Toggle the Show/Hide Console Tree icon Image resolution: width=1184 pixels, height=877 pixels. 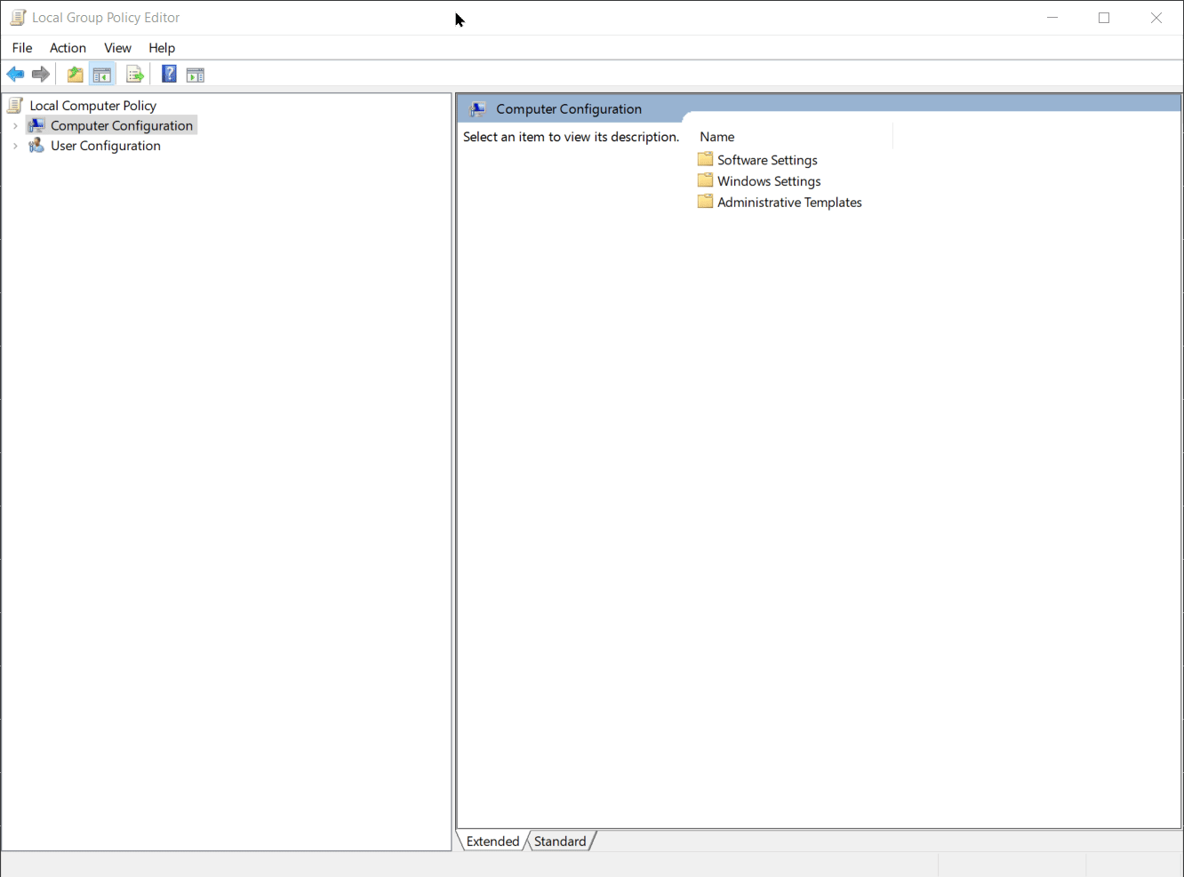pos(102,74)
